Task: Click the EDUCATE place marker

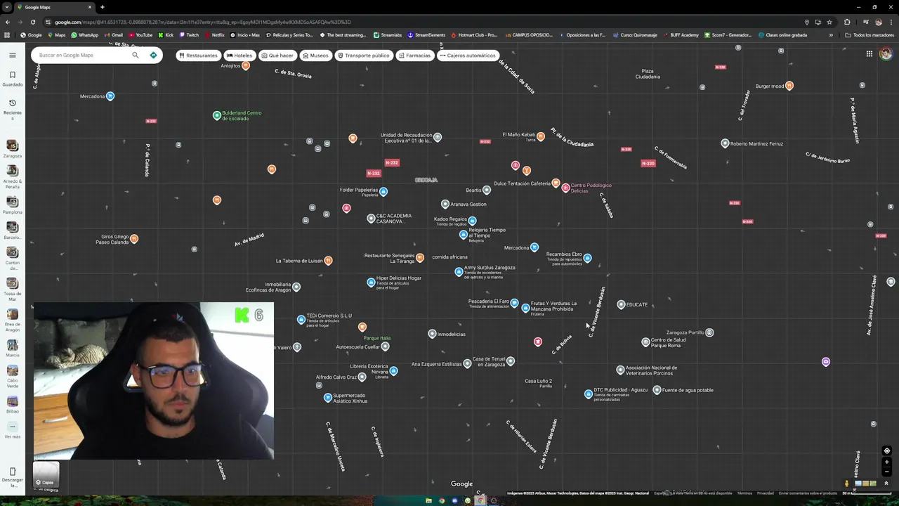Action: (621, 304)
